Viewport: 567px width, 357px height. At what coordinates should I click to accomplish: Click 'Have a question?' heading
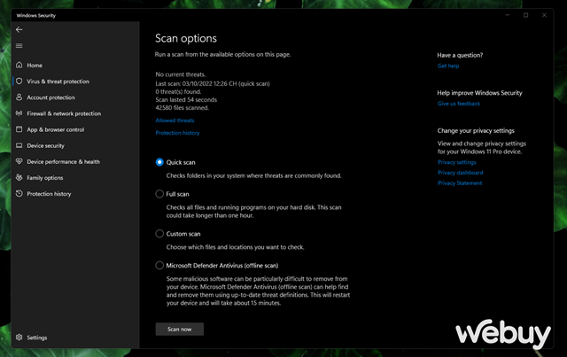click(460, 55)
